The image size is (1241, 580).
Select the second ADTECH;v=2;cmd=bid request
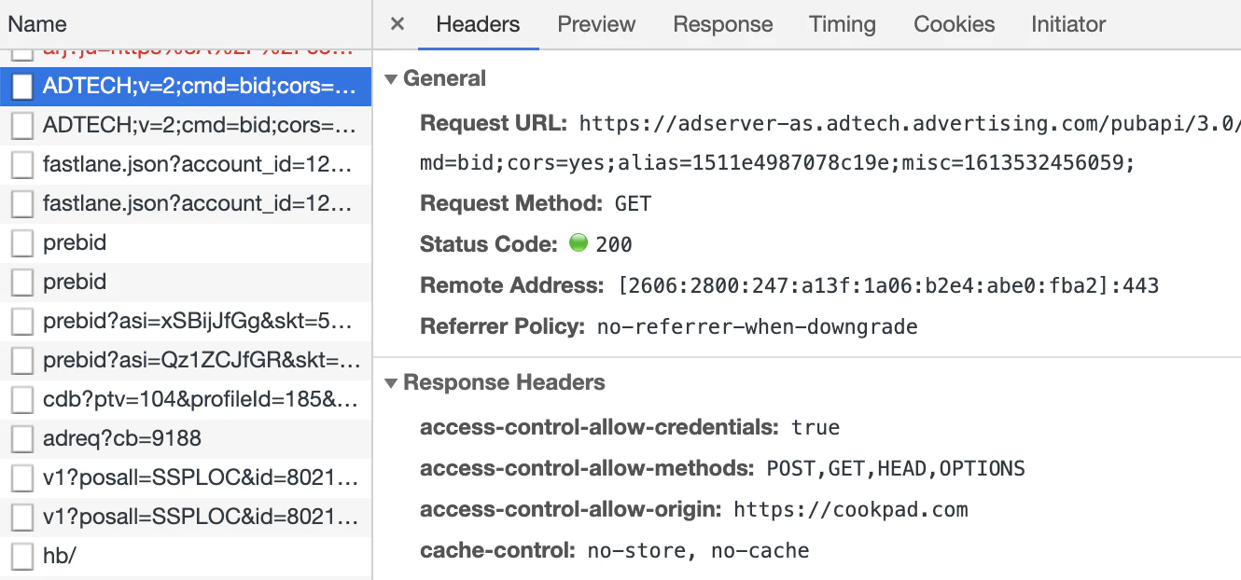pyautogui.click(x=186, y=125)
